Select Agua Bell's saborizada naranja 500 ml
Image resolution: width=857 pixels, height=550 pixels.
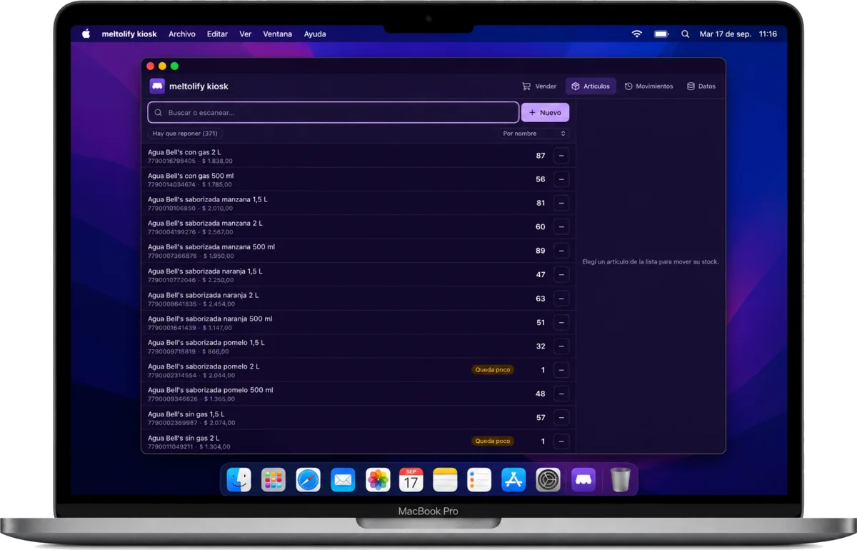pos(359,322)
